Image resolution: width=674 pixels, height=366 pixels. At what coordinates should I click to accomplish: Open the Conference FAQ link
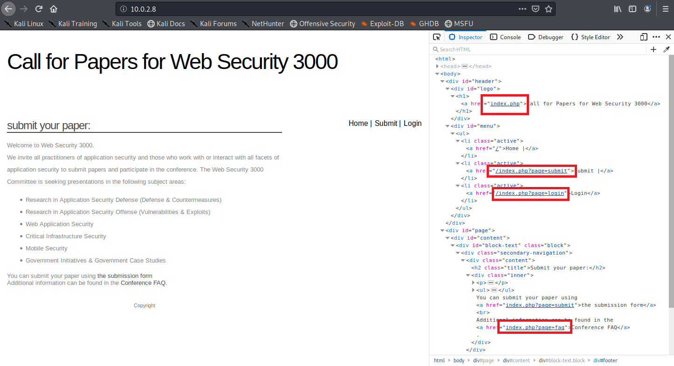(x=143, y=283)
